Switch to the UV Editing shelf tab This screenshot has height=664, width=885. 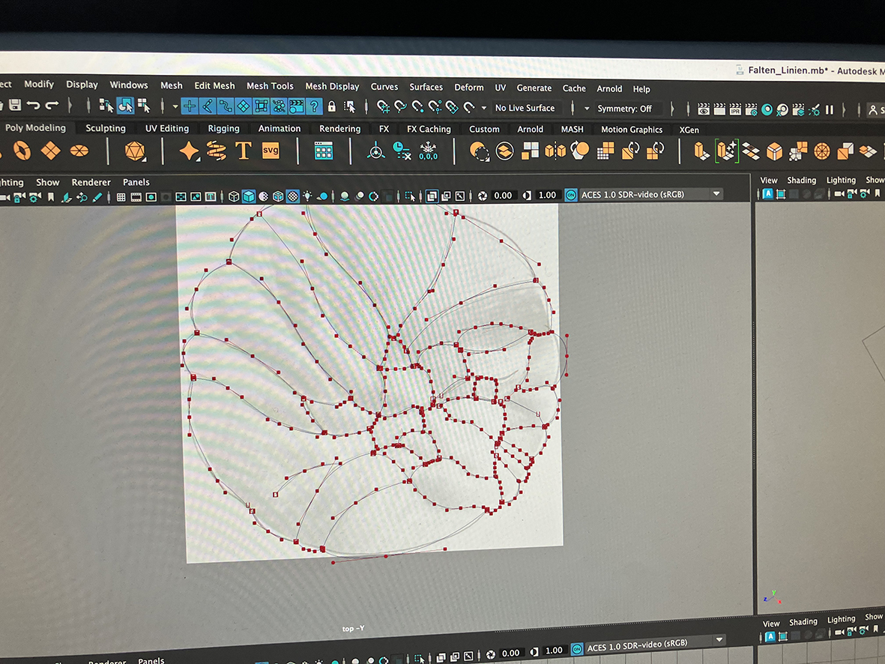166,128
